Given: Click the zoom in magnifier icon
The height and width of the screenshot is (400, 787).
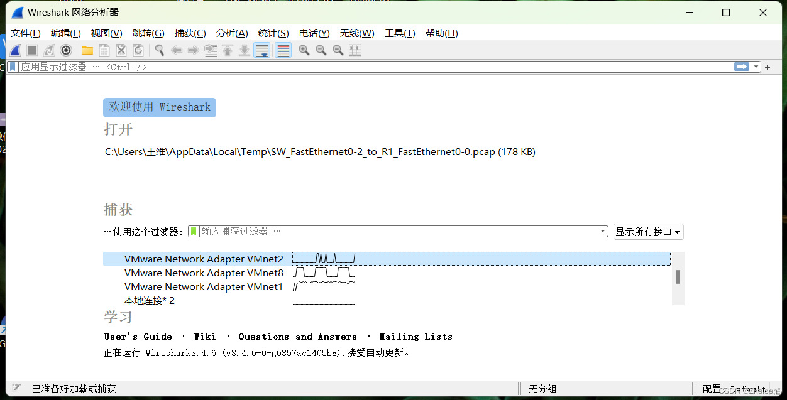Looking at the screenshot, I should coord(304,50).
